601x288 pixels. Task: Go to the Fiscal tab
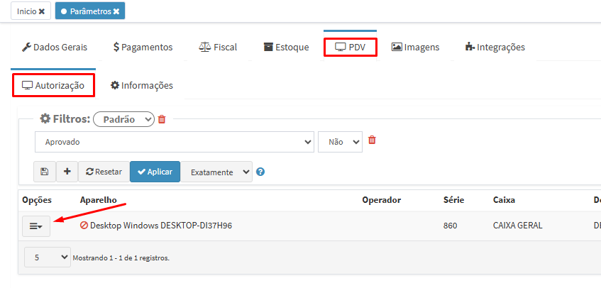tap(218, 48)
